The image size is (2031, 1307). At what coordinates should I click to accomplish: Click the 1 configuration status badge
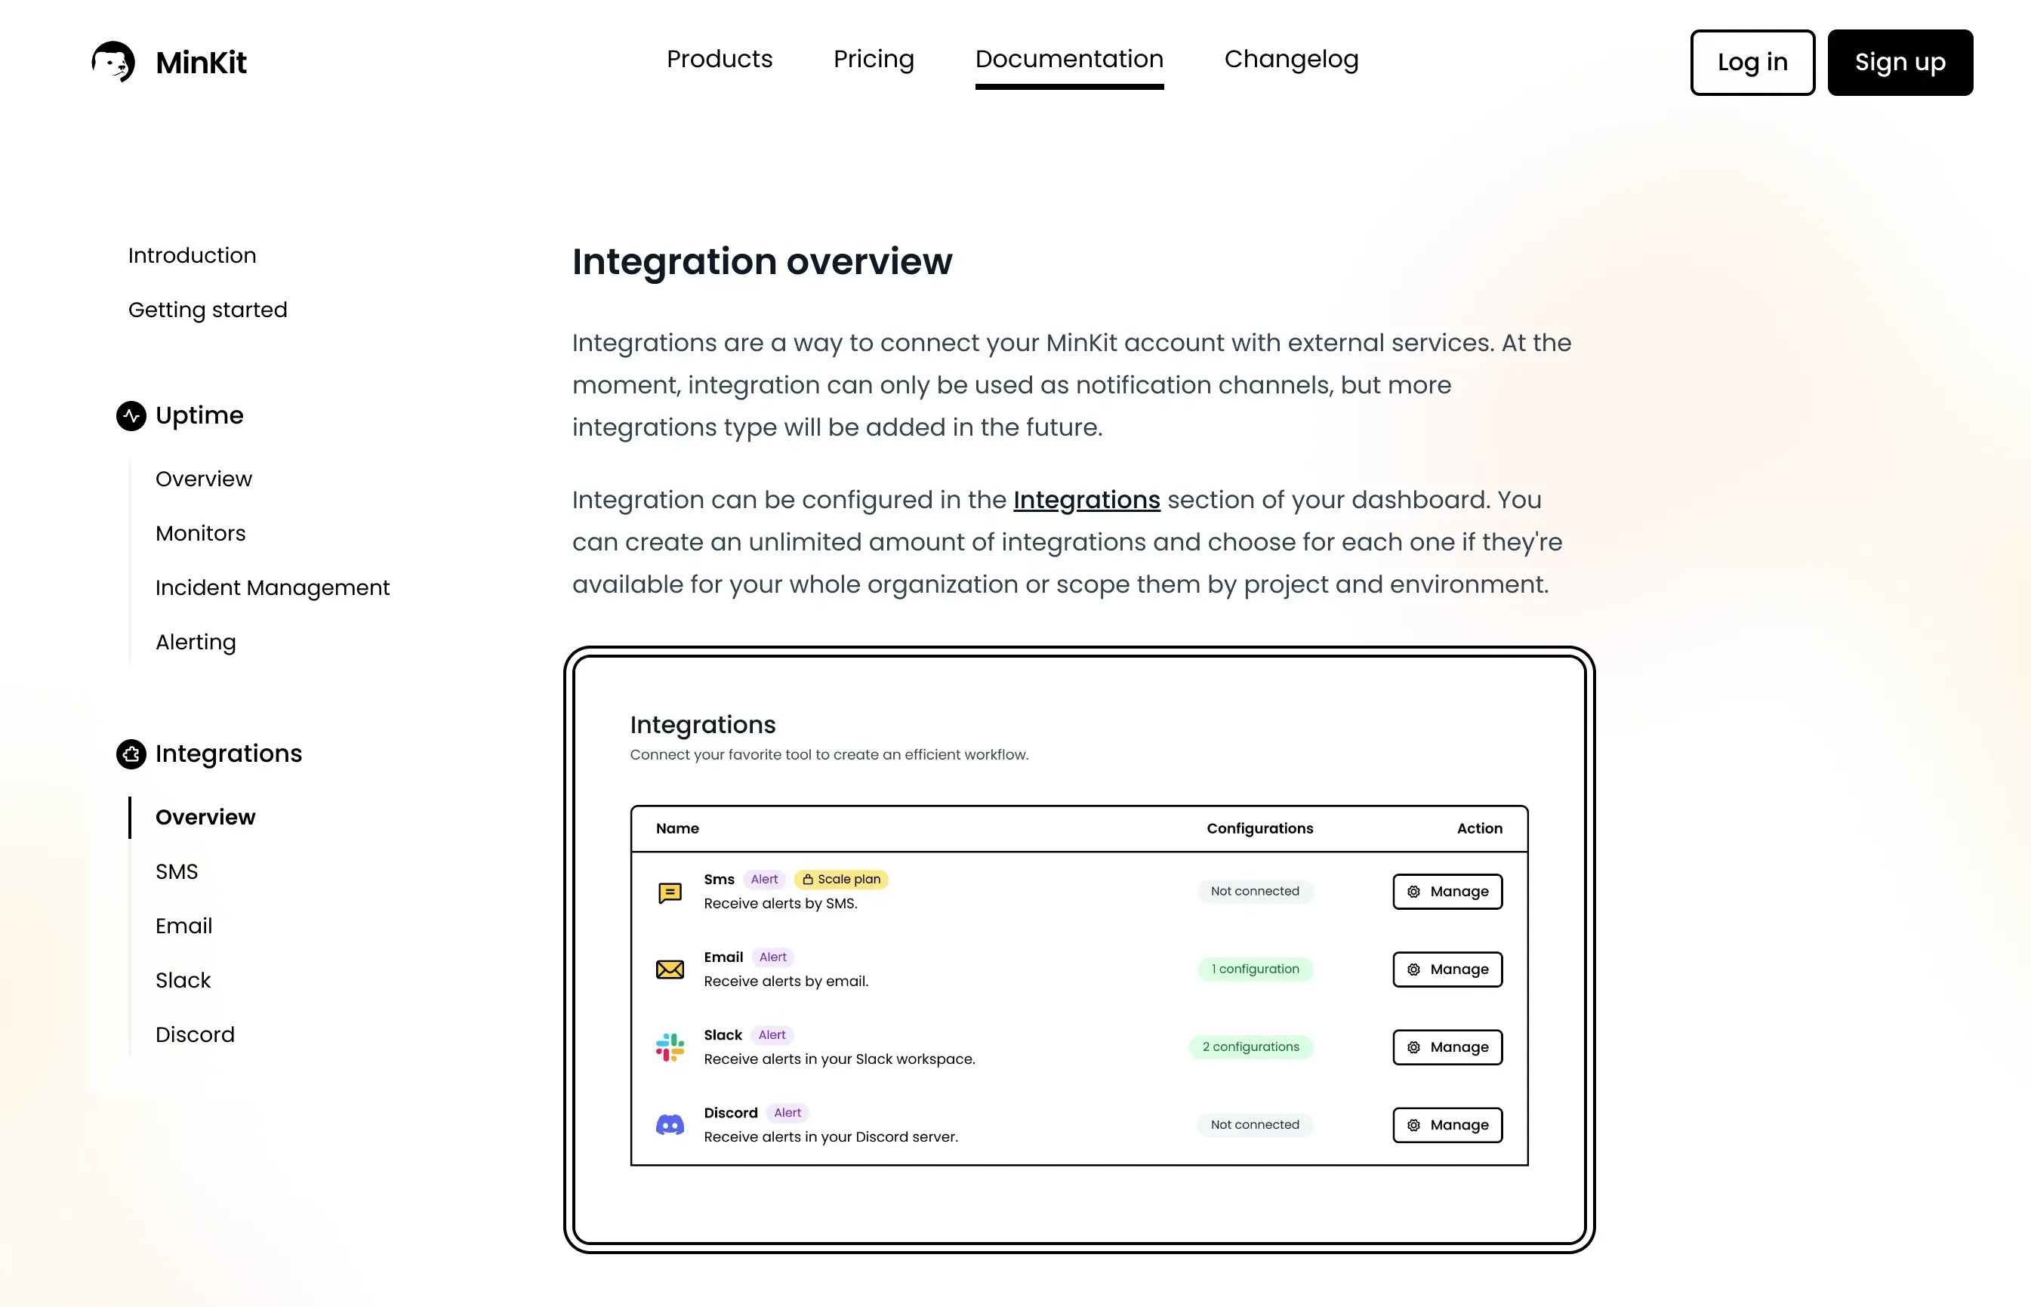coord(1254,969)
